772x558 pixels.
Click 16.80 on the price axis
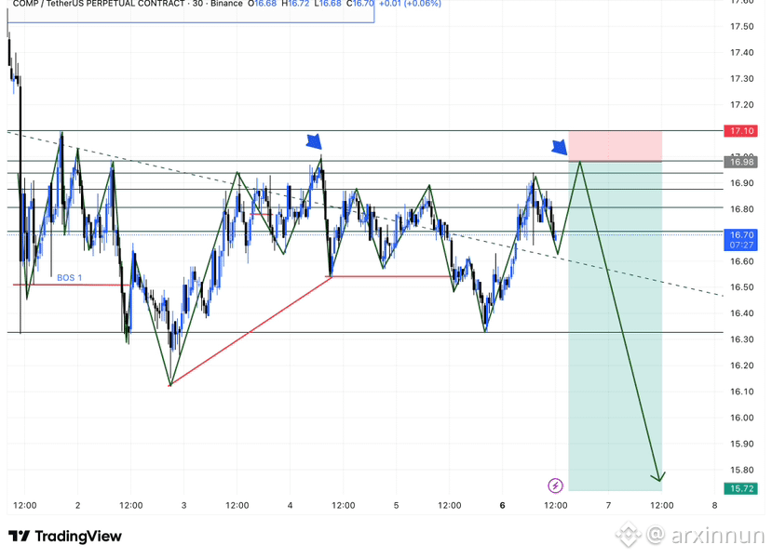point(741,209)
